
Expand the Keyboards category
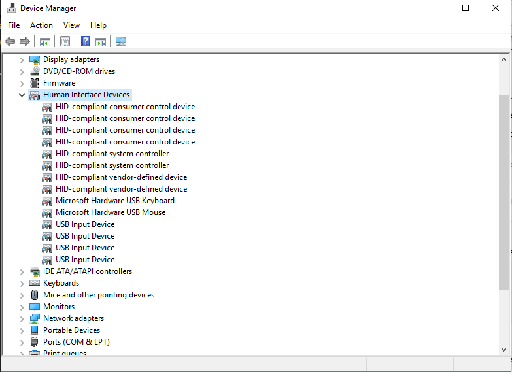pos(22,283)
